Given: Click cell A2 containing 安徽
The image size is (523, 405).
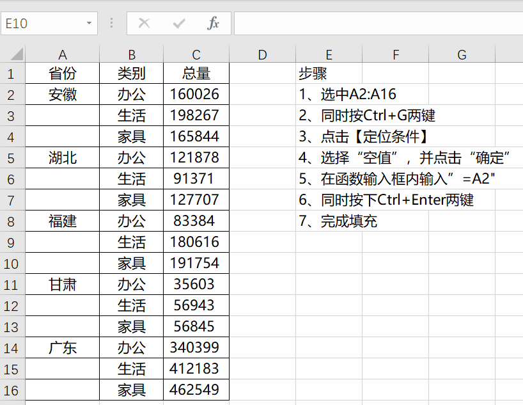Looking at the screenshot, I should (x=63, y=95).
